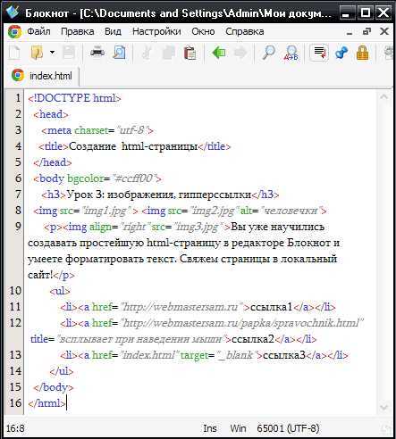This screenshot has height=439, width=396.
Task: Toggle word wrap toolbar button
Action: [x=319, y=54]
